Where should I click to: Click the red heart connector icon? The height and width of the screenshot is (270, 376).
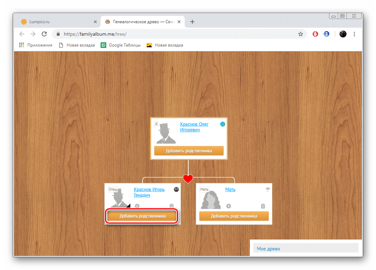pos(188,179)
